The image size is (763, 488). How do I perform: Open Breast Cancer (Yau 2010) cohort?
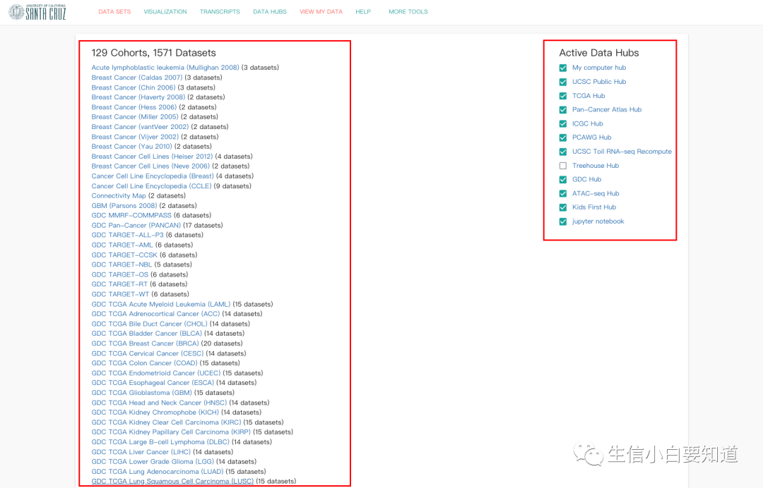click(x=131, y=146)
